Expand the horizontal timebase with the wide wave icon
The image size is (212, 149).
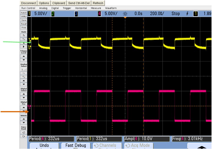pyautogui.click(x=24, y=39)
